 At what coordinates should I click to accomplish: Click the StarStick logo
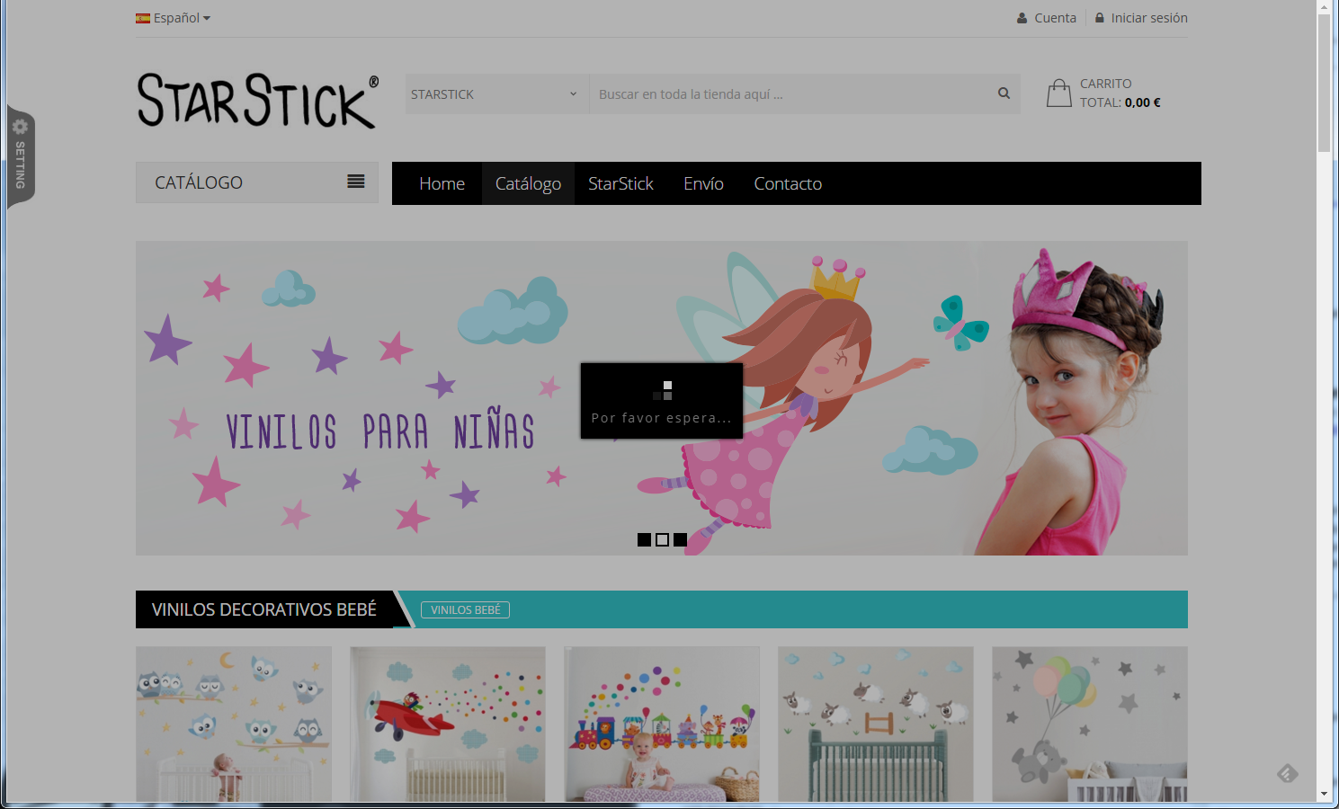[x=257, y=101]
